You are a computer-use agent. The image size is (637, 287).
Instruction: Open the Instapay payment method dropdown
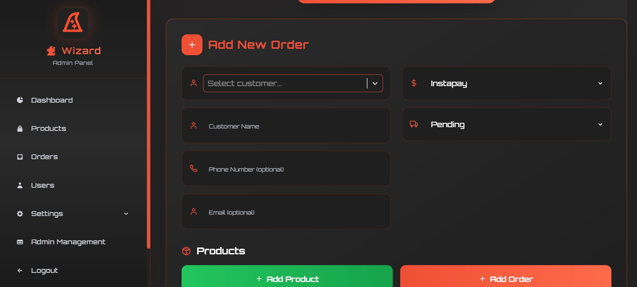point(507,83)
